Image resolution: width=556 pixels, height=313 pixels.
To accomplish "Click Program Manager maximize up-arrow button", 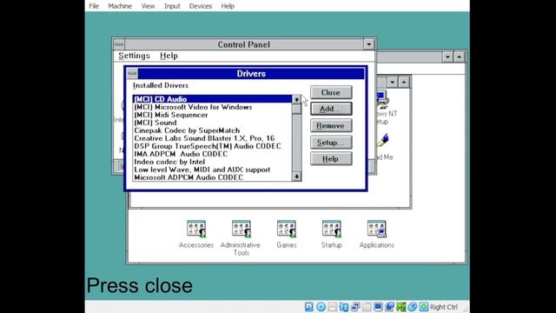I will coord(460,57).
